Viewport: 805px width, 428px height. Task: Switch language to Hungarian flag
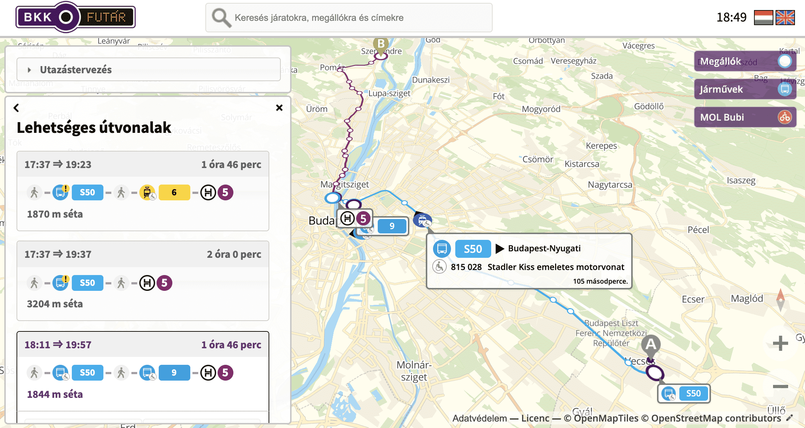tap(763, 18)
